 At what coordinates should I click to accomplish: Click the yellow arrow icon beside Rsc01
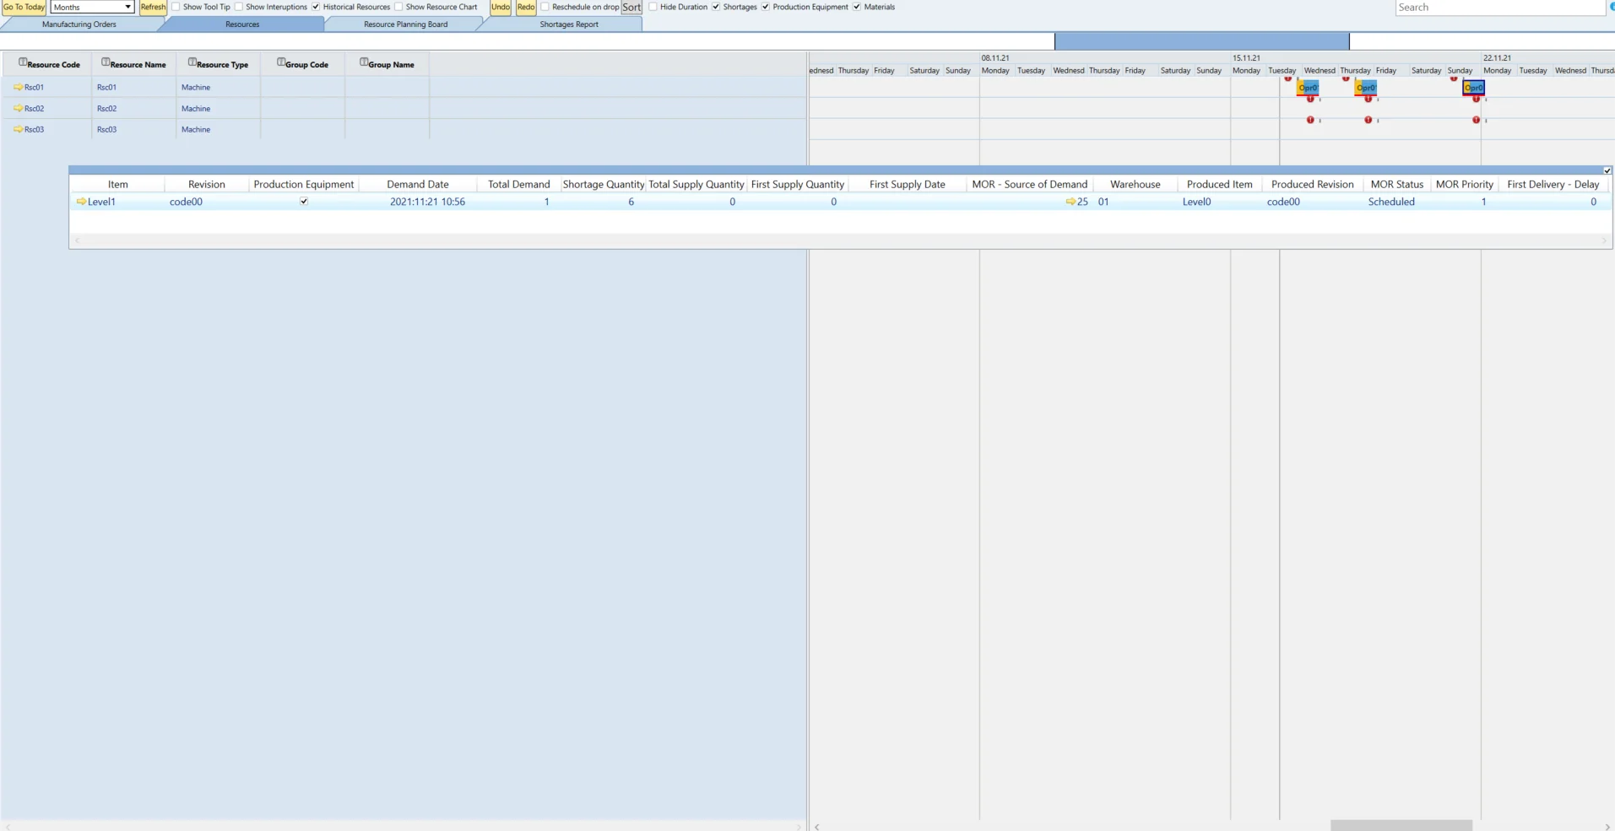tap(18, 87)
